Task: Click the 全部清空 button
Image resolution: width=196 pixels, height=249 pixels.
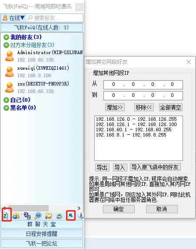Action: pyautogui.click(x=171, y=108)
